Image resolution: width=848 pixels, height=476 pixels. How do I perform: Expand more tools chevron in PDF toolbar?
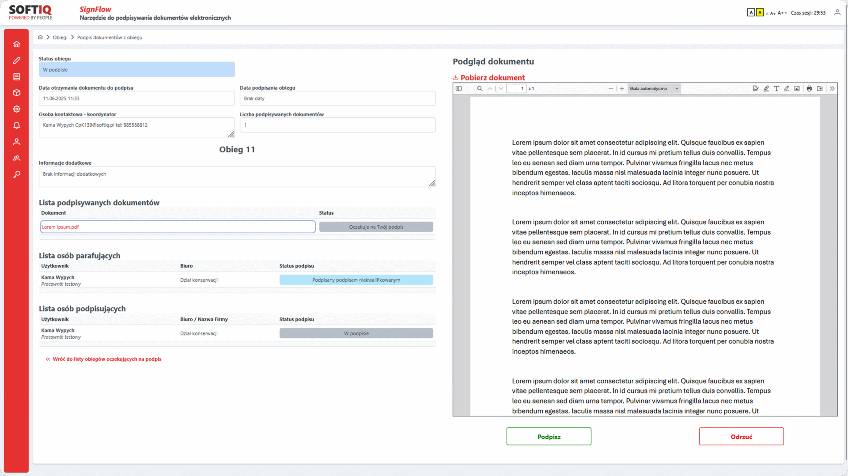click(x=832, y=89)
